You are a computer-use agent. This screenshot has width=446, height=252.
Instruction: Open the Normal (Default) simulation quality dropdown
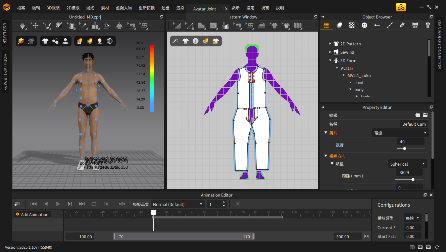coord(178,204)
